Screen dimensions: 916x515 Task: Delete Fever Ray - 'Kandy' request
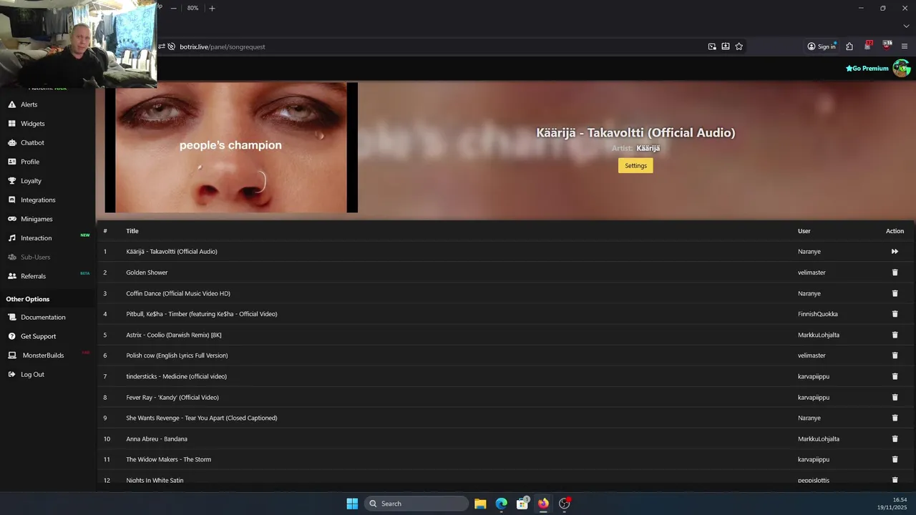click(895, 397)
